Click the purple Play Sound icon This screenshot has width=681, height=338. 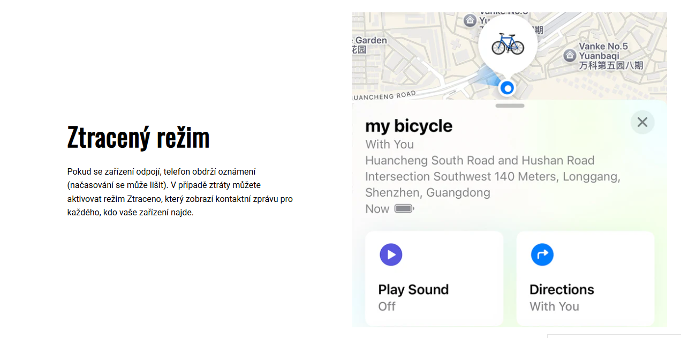click(391, 254)
